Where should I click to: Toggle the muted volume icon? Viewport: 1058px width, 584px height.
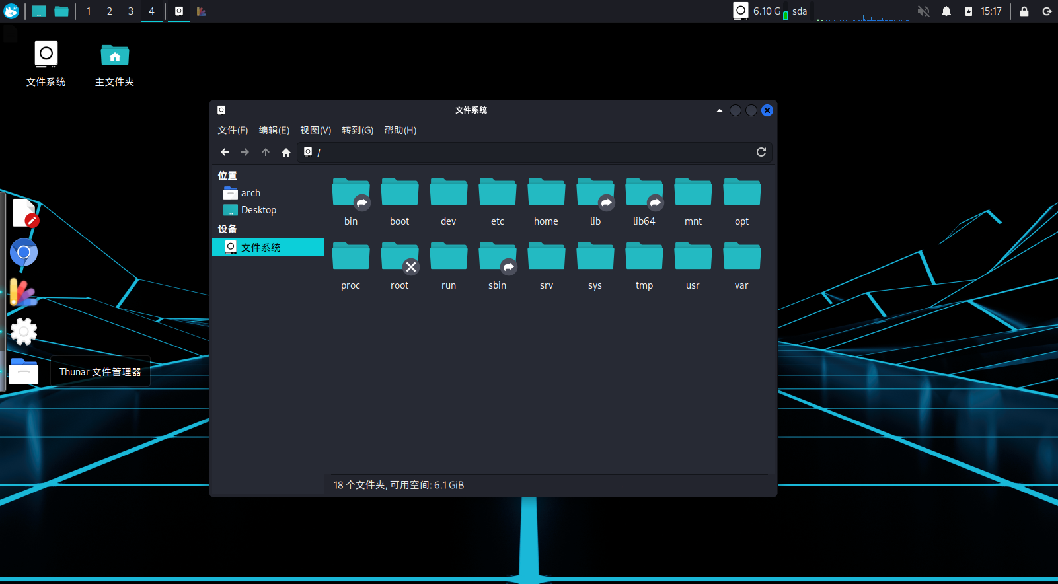pos(924,11)
